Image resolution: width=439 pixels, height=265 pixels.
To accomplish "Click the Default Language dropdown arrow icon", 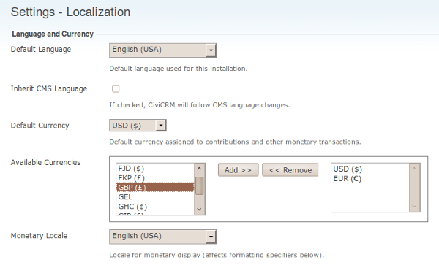I will point(211,50).
